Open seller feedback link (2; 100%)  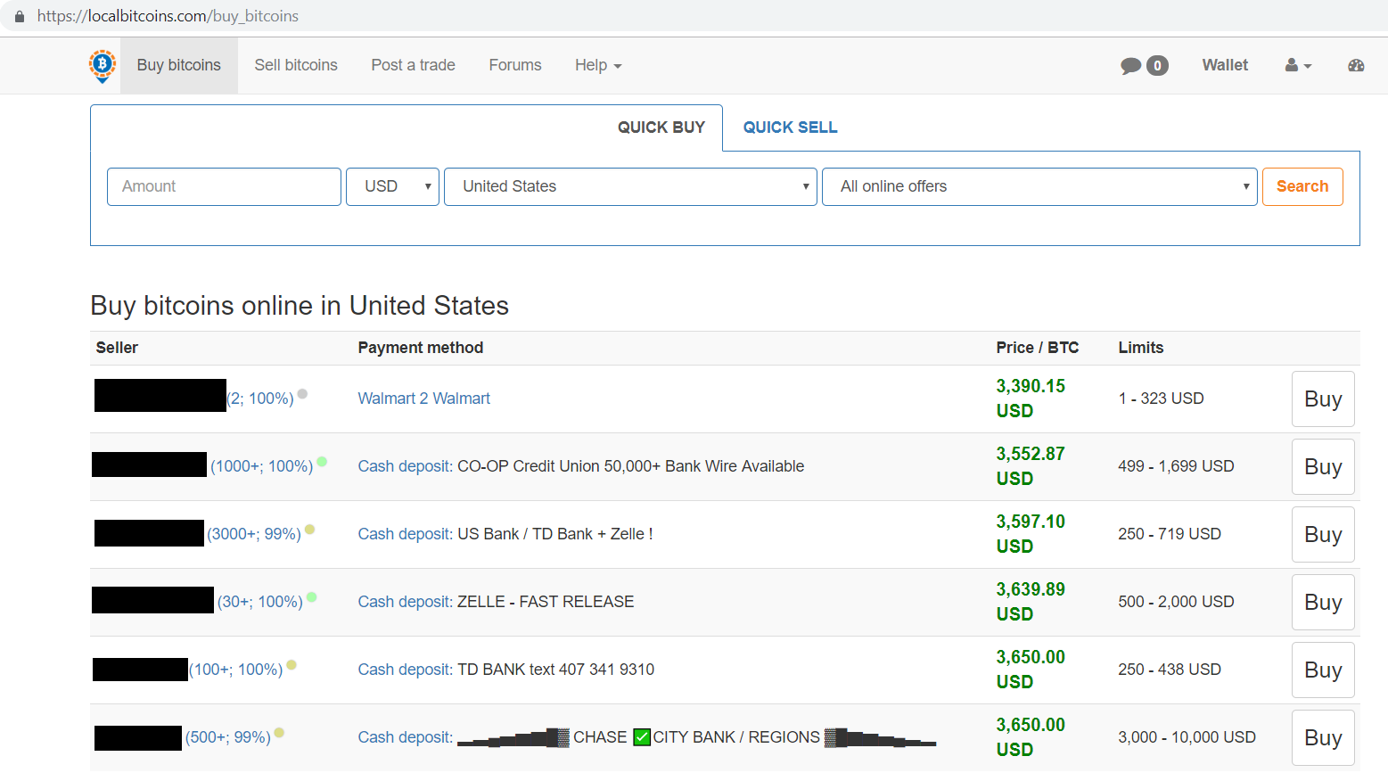click(260, 399)
